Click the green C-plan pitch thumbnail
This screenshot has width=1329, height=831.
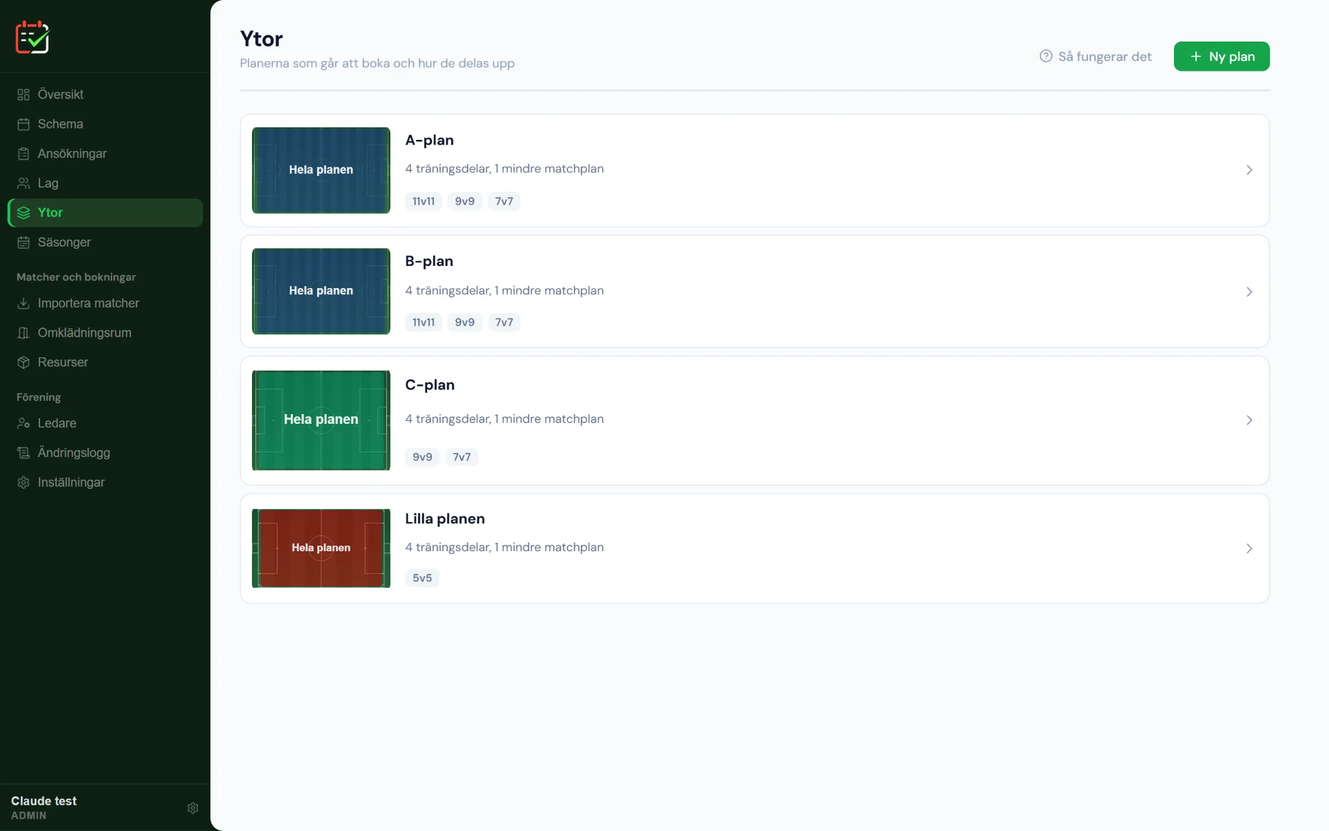click(321, 420)
